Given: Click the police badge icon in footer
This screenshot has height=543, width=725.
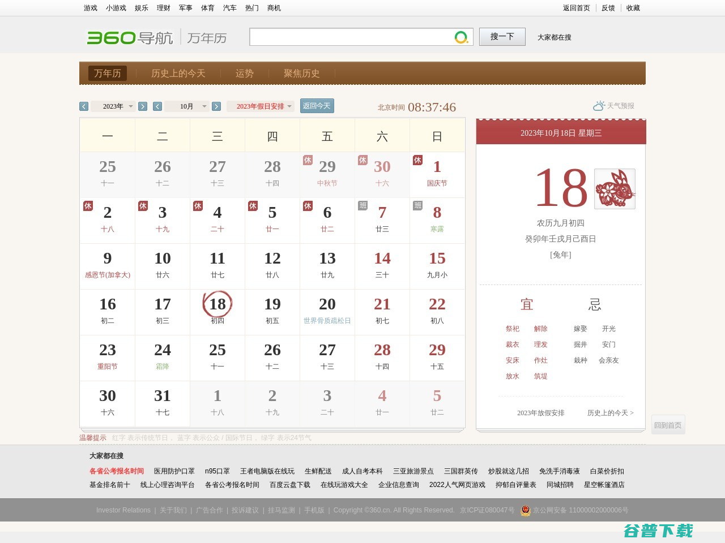Looking at the screenshot, I should click(526, 510).
